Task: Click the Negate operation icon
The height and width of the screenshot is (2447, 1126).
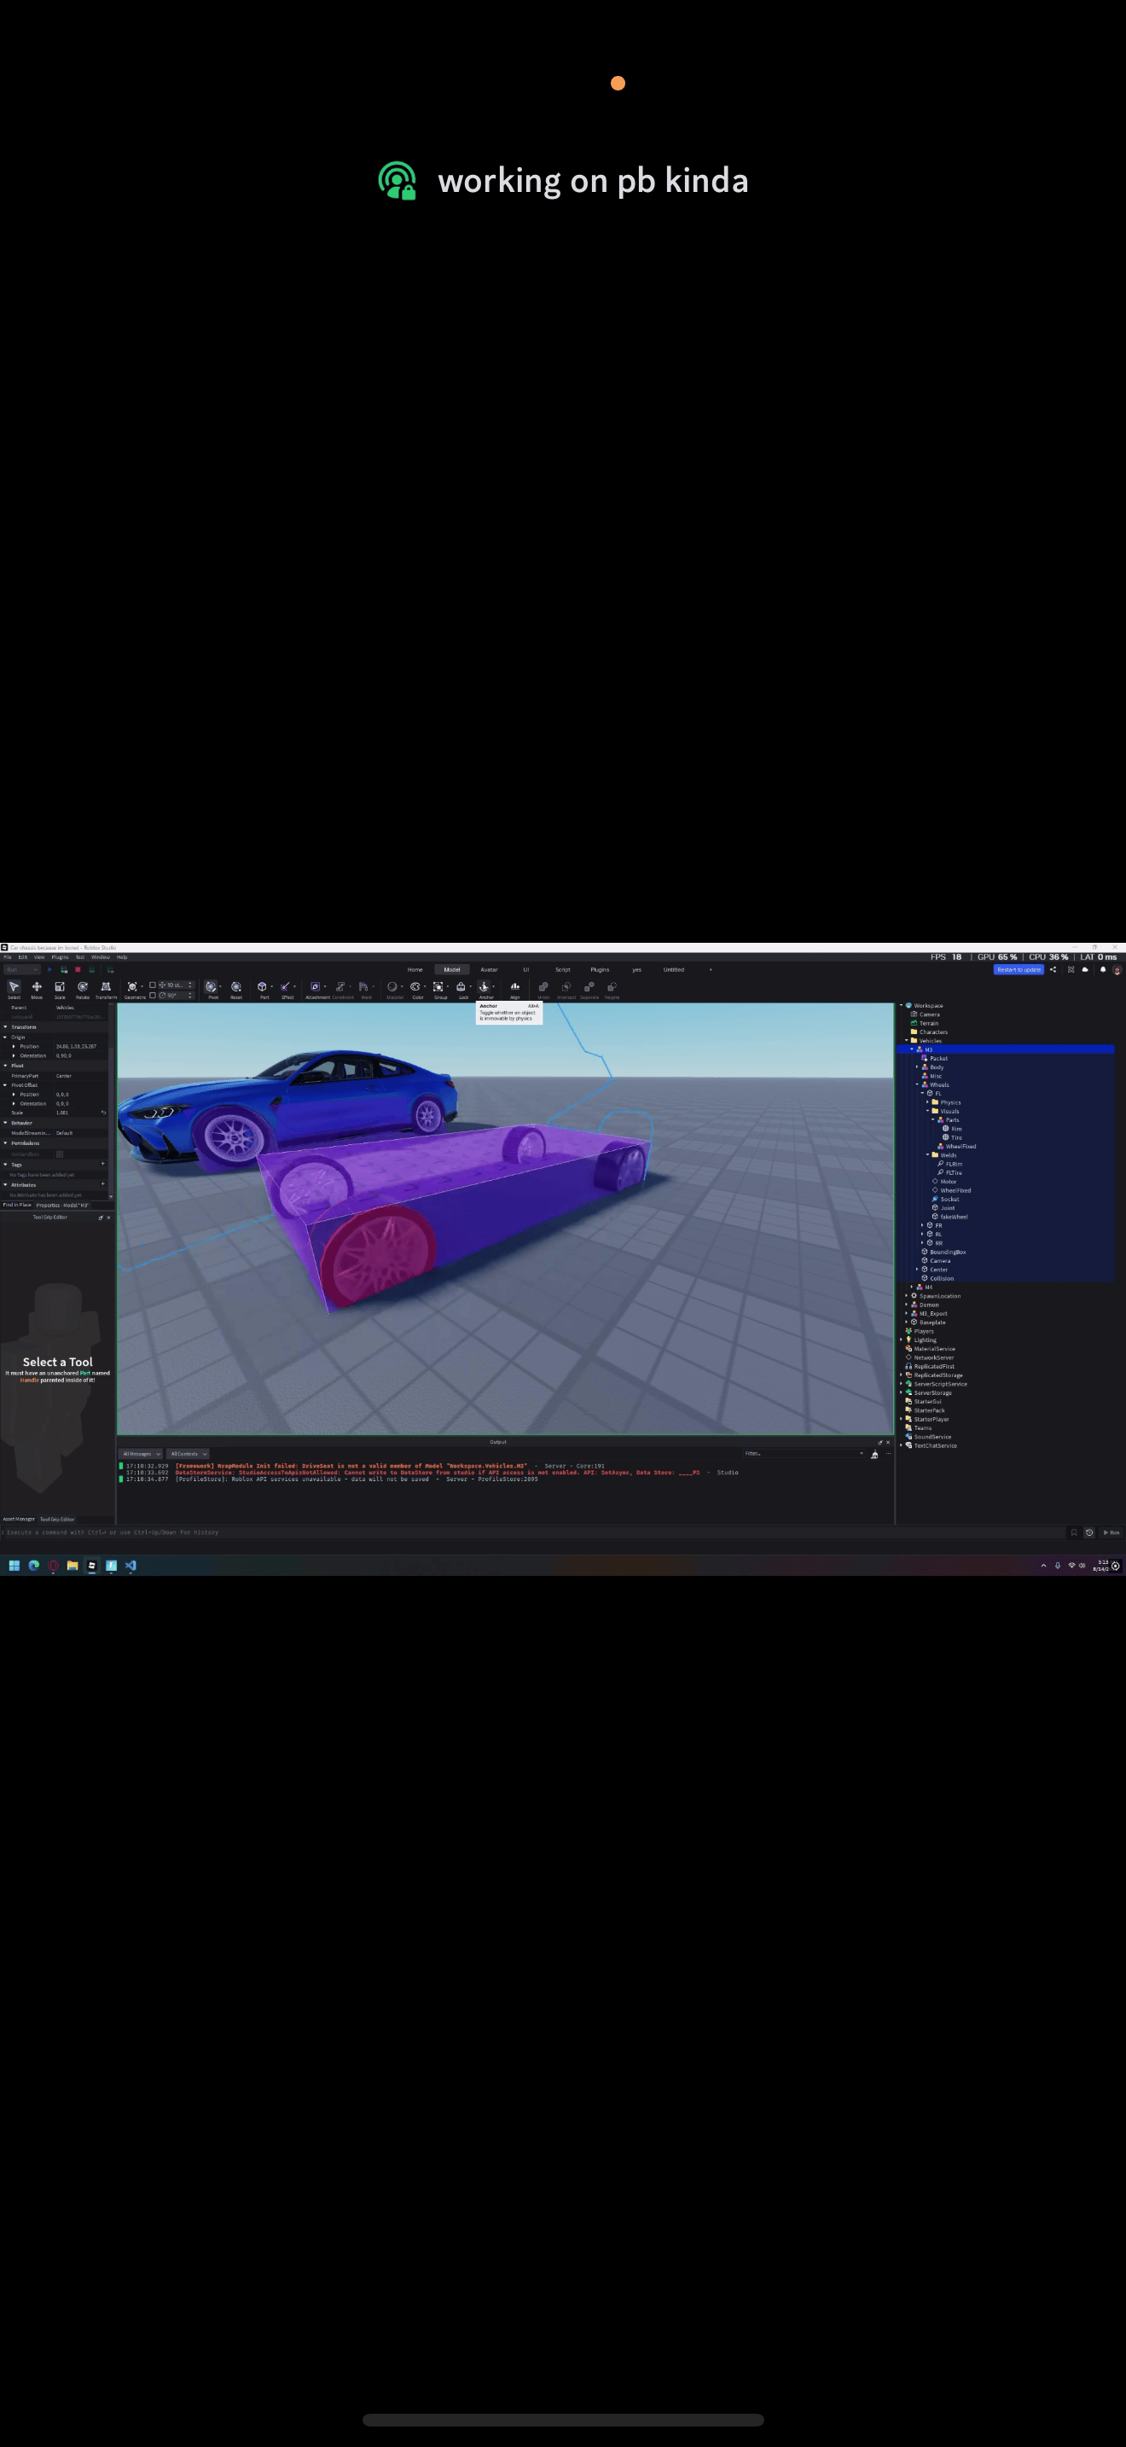Action: coord(612,989)
